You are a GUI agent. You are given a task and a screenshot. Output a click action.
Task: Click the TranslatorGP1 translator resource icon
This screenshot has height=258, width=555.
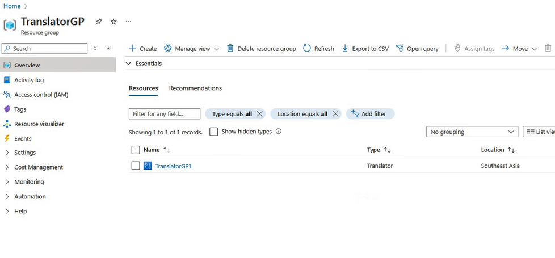click(148, 166)
